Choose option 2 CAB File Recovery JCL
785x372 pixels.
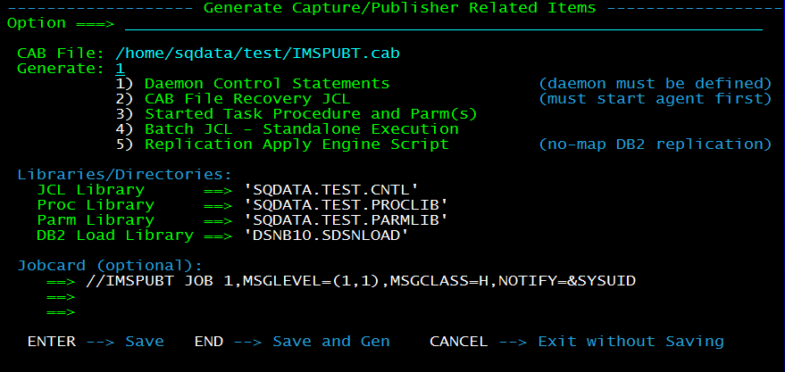click(233, 98)
